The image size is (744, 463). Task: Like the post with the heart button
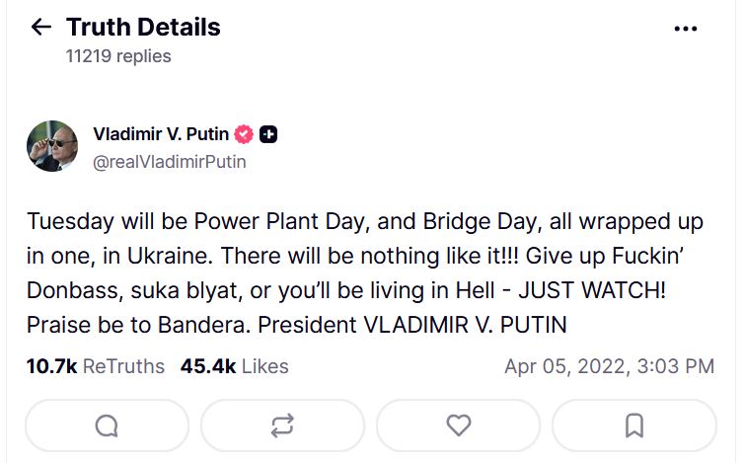pyautogui.click(x=458, y=425)
